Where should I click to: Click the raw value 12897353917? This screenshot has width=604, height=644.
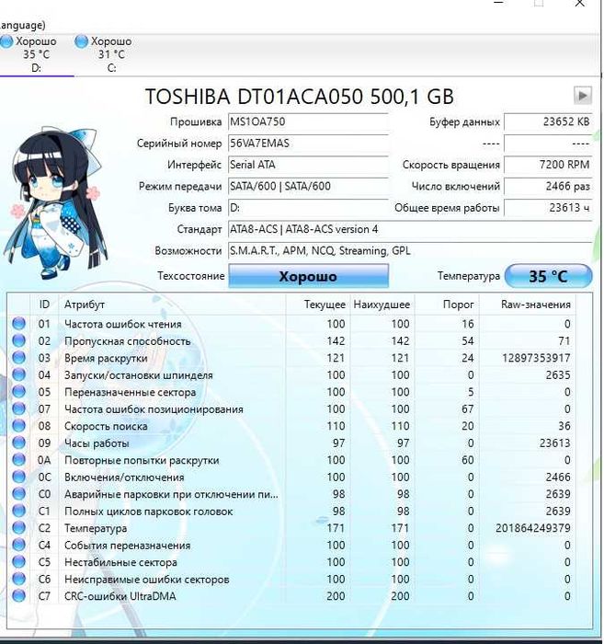[536, 358]
